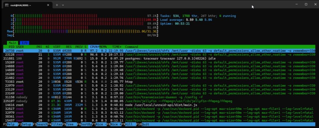Screen dimensions: 319x128
Task: Open the terminal profile dropdown arrow
Action: [63, 5]
